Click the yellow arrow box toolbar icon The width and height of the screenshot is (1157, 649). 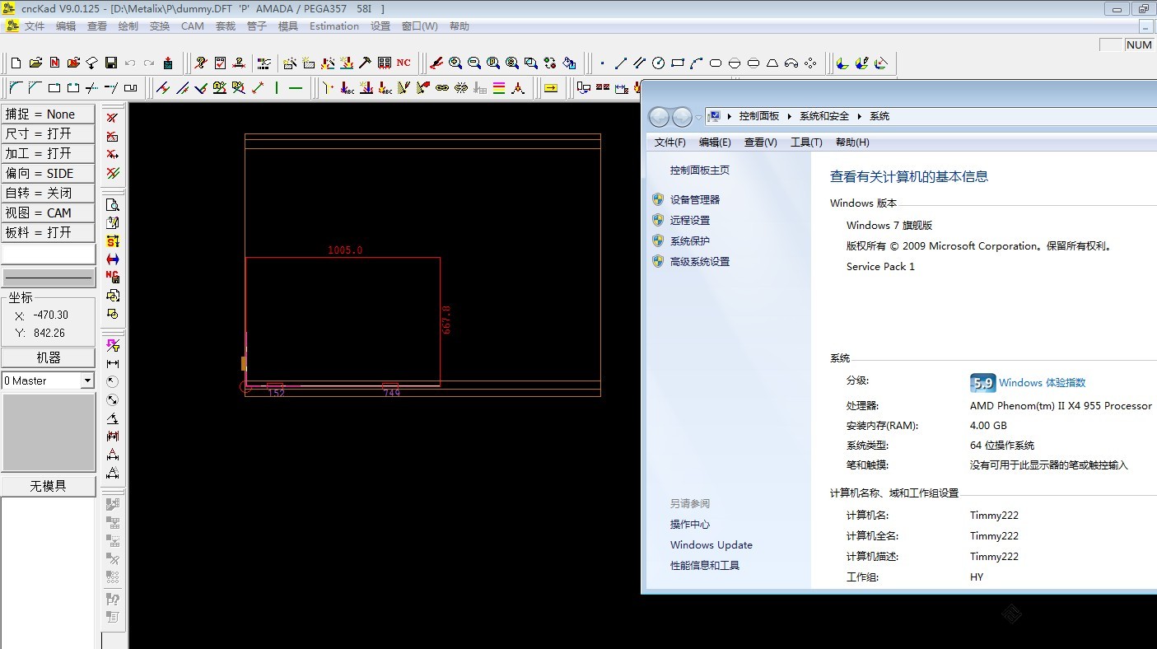[x=551, y=87]
